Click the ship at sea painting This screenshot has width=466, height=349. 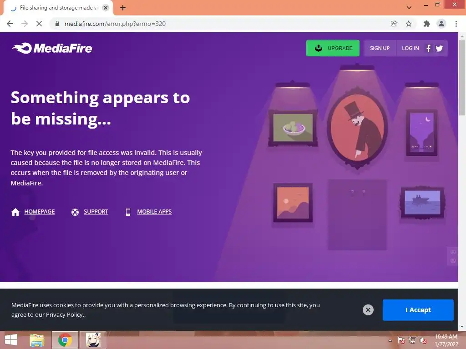coord(422,202)
